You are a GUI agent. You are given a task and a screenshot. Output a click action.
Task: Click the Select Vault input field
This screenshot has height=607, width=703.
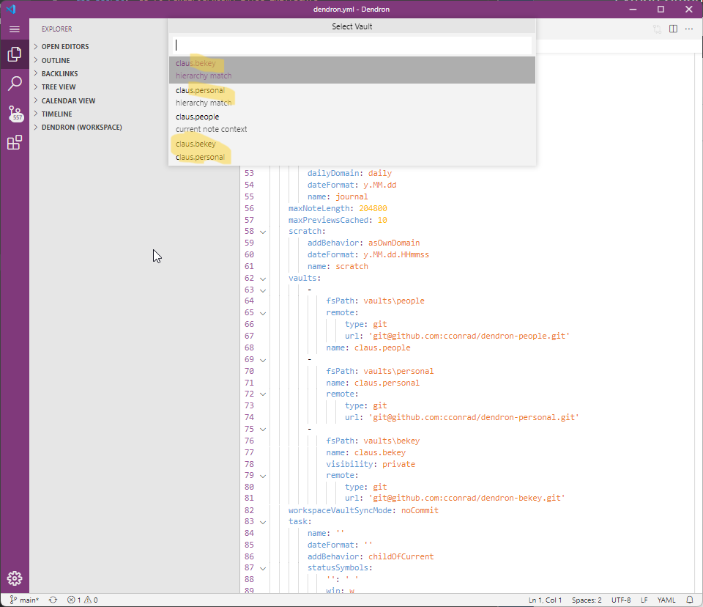tap(351, 45)
